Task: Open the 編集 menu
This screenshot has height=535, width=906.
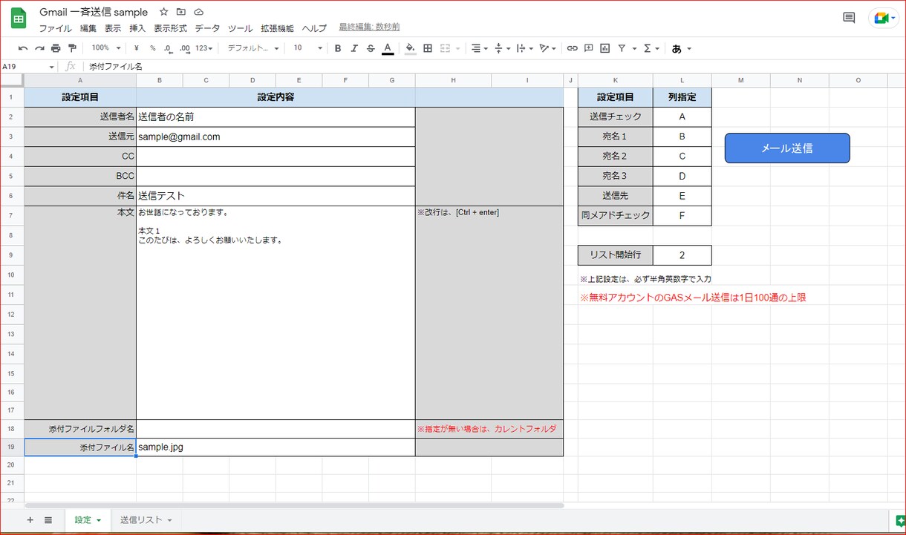Action: [88, 28]
